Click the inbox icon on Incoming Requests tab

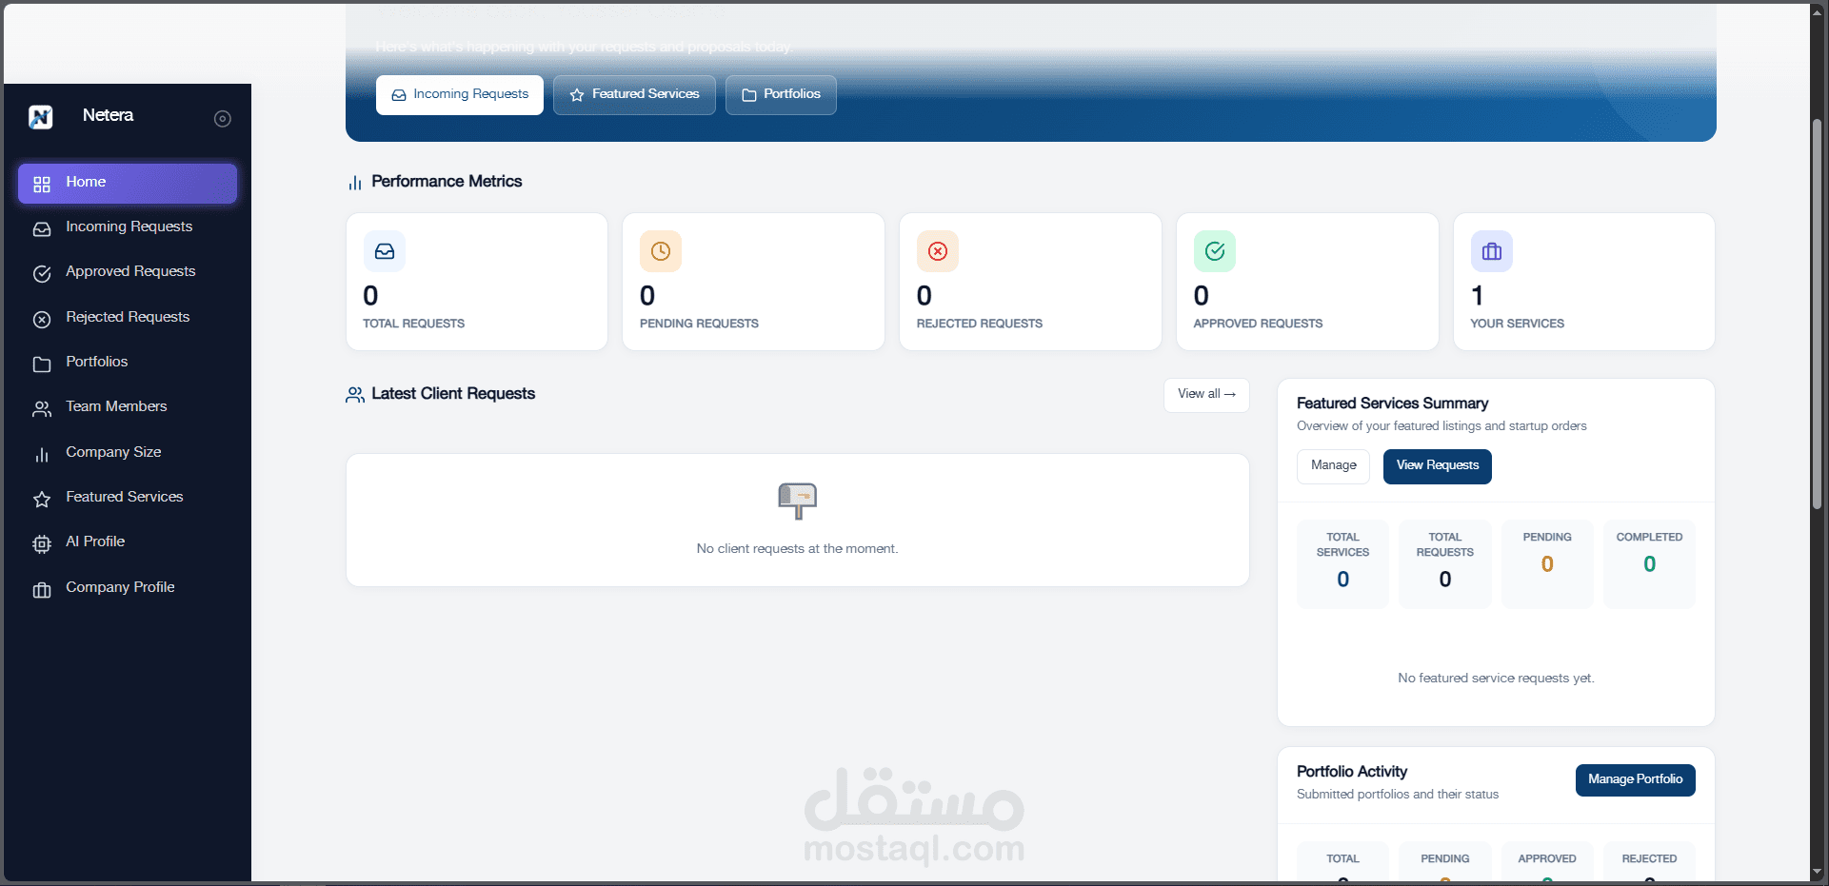(x=399, y=95)
